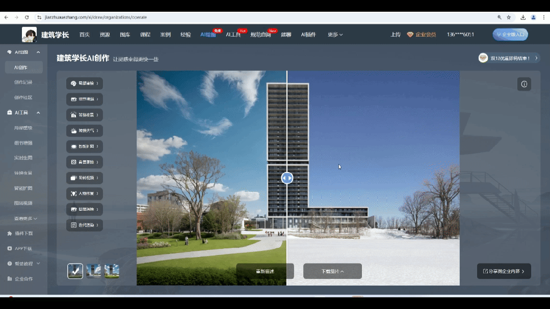Select the 转换天气 weather tool button
This screenshot has width=550, height=309.
[x=85, y=131]
